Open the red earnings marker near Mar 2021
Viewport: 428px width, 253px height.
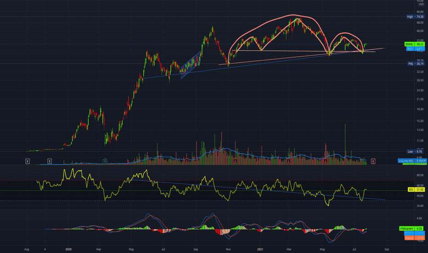tap(288, 161)
